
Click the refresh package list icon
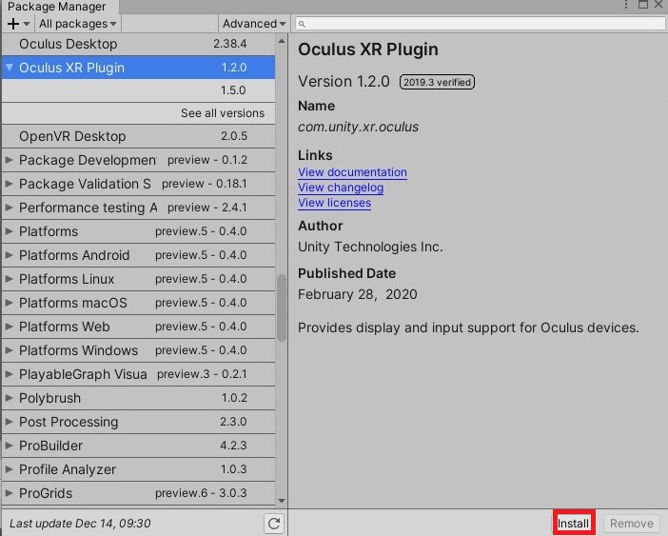(274, 524)
